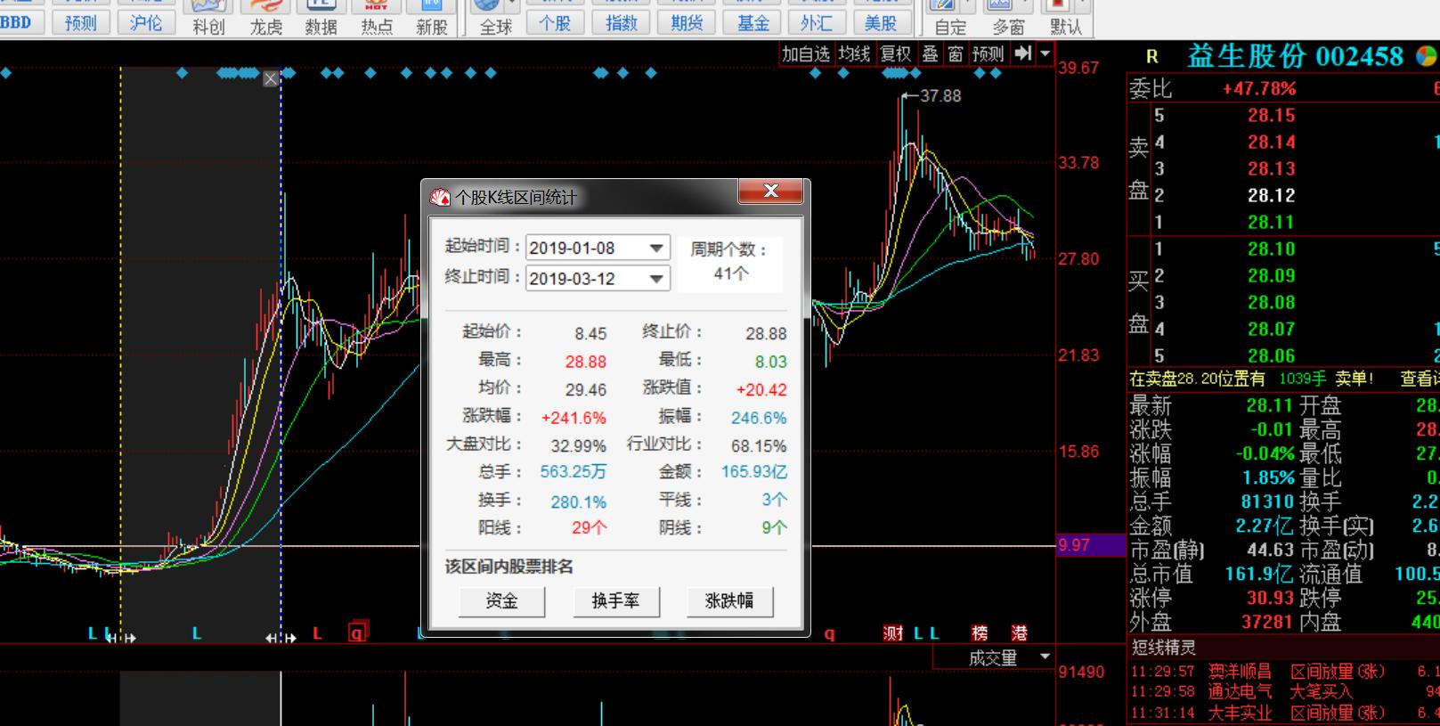Click the pie chart icon beside stock code 002458
The width and height of the screenshot is (1440, 726).
point(1426,56)
